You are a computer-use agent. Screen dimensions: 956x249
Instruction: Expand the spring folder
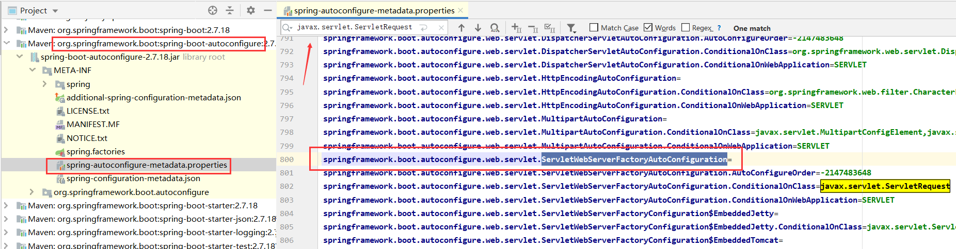[x=45, y=84]
